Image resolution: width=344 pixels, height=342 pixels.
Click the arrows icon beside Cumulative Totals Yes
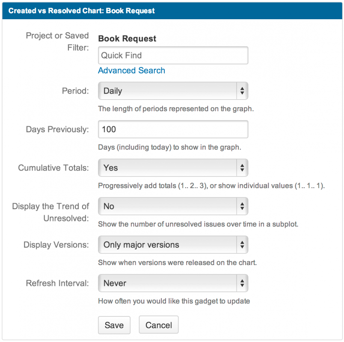point(242,168)
